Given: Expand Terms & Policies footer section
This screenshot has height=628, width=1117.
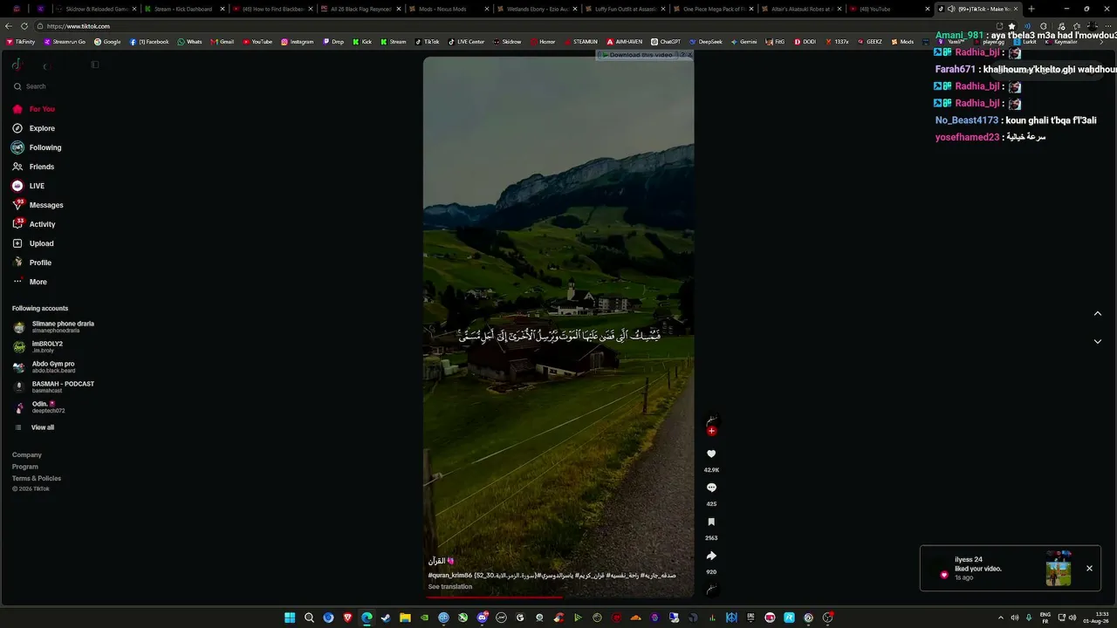Looking at the screenshot, I should pos(37,478).
